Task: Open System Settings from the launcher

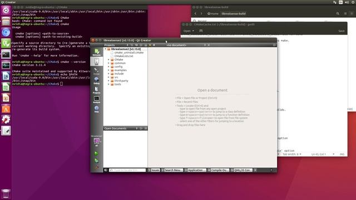Action: tap(6, 119)
